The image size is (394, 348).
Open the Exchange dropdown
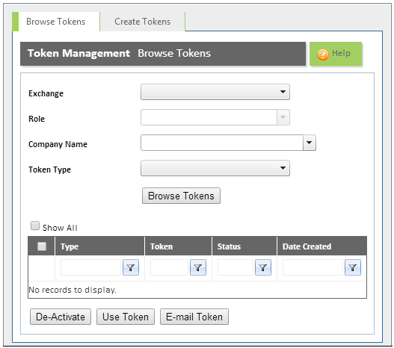click(215, 92)
